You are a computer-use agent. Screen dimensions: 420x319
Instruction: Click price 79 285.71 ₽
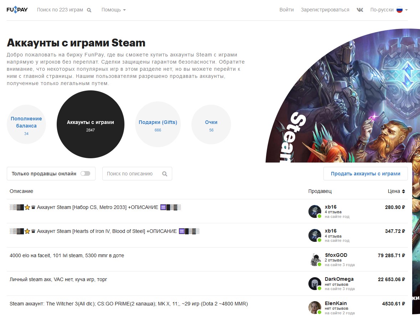tap(391, 255)
